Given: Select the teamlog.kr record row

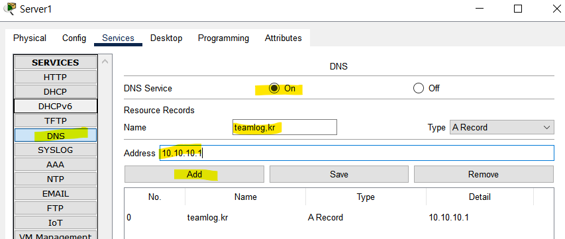Looking at the screenshot, I should 339,217.
